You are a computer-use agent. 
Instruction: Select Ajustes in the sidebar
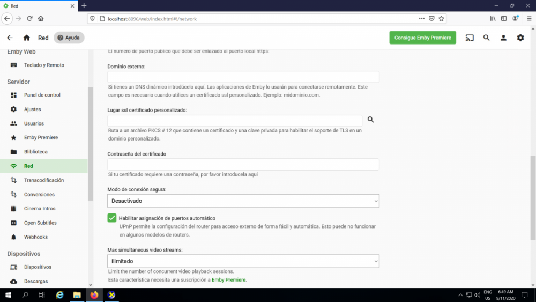pyautogui.click(x=44, y=109)
